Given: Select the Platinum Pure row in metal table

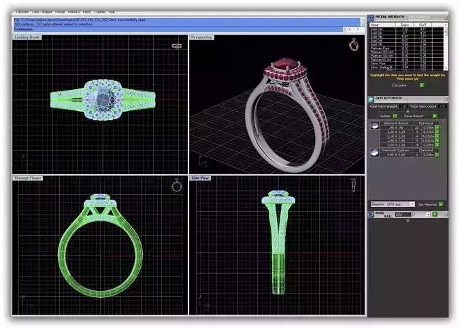Looking at the screenshot, I should (x=407, y=48).
